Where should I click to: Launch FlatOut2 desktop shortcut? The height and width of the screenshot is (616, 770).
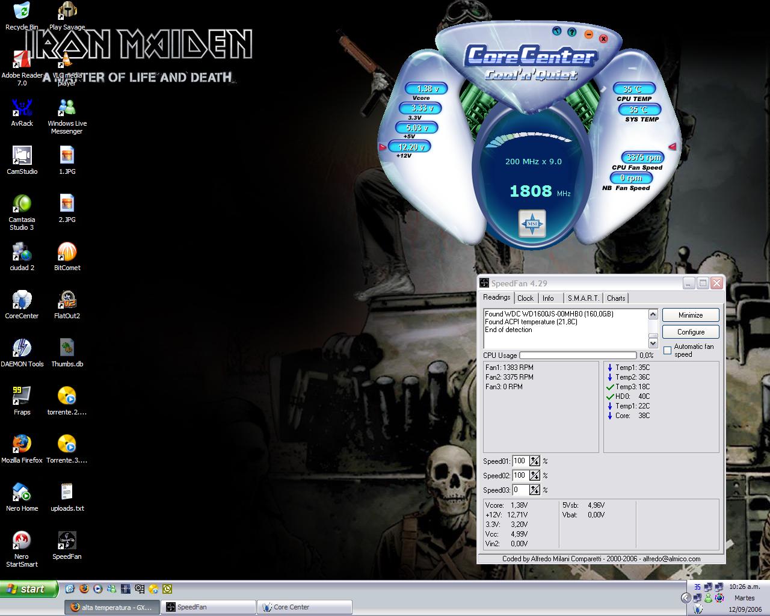coord(67,305)
